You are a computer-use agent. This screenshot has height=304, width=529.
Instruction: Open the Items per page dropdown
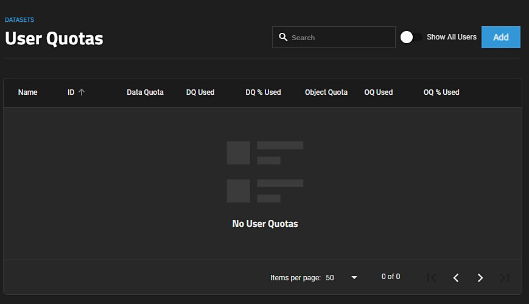342,278
